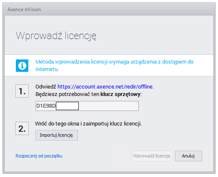Image resolution: width=218 pixels, height=177 pixels.
Task: Click the blue Metoda wprowadzenia licencji message
Action: [x=115, y=65]
